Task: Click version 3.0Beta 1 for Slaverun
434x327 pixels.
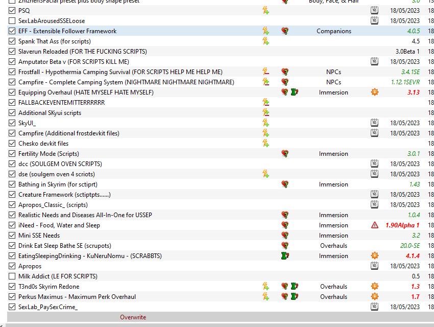Action: tap(407, 52)
